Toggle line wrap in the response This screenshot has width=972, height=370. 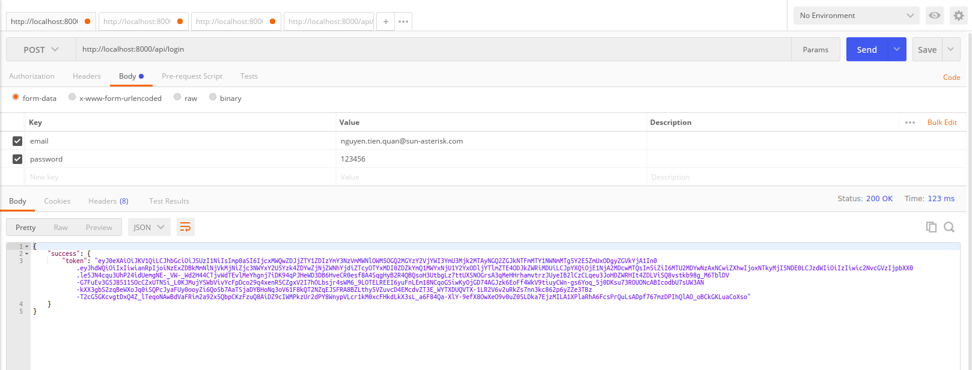[185, 227]
